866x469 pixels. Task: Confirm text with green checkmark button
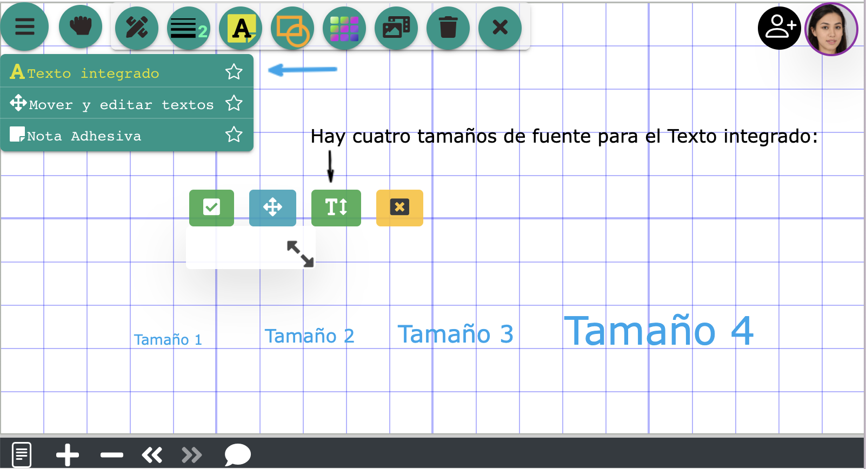pyautogui.click(x=211, y=207)
